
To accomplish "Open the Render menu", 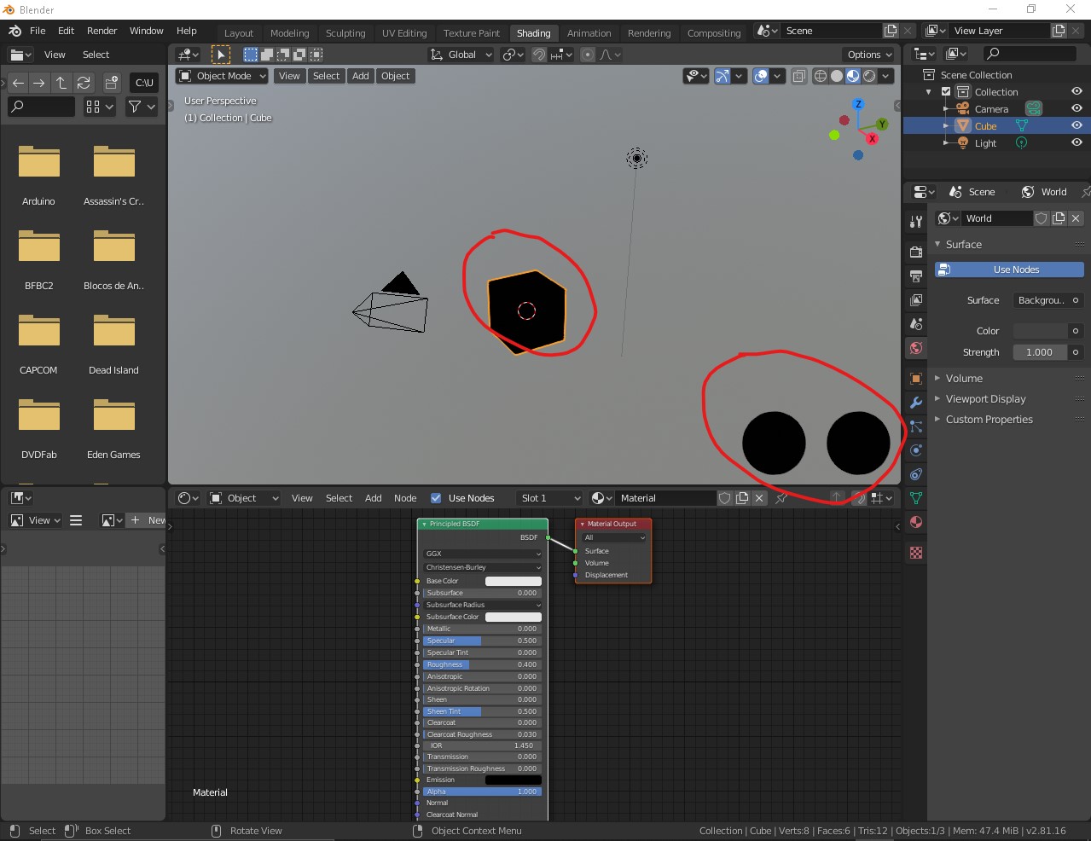I will (x=102, y=31).
